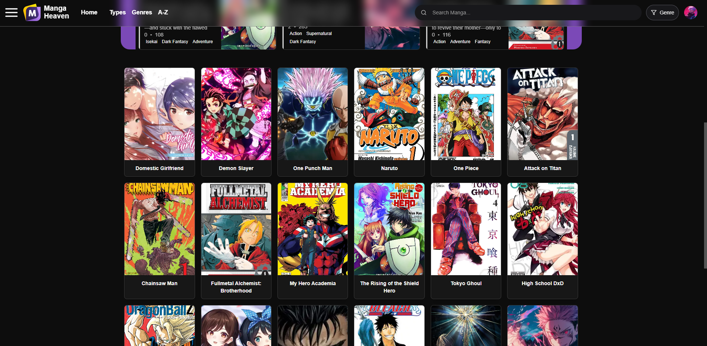Click the Chainsaw Man title link
Image resolution: width=707 pixels, height=346 pixels.
pyautogui.click(x=160, y=283)
